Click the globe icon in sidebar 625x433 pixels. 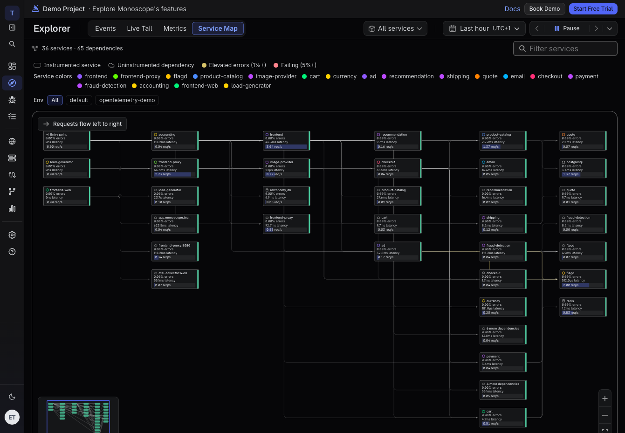[x=12, y=141]
